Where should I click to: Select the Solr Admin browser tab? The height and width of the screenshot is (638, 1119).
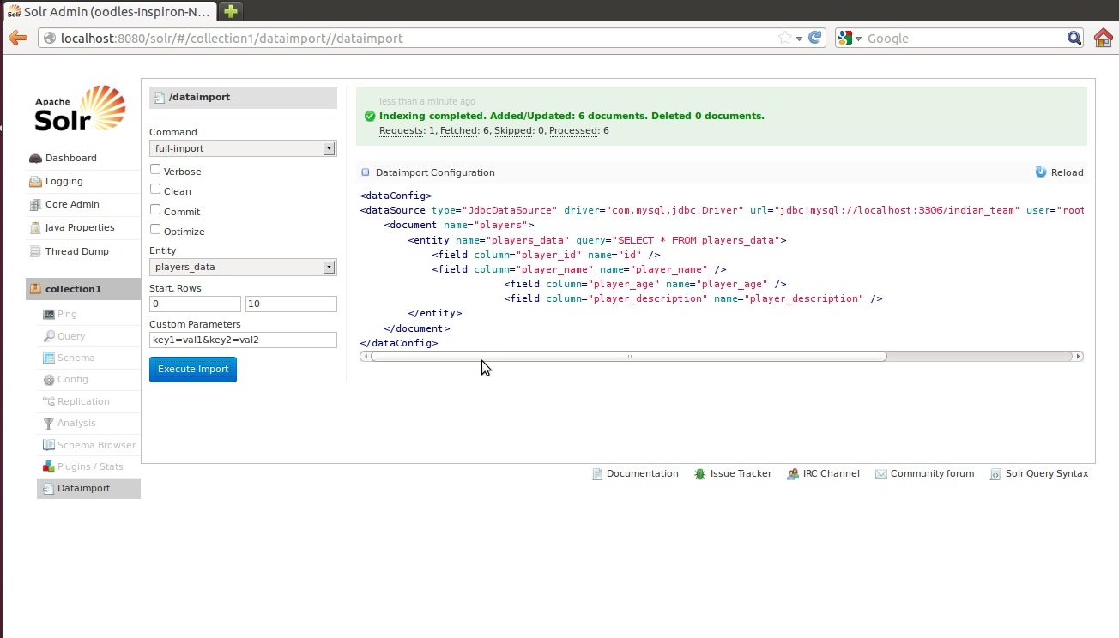(109, 12)
